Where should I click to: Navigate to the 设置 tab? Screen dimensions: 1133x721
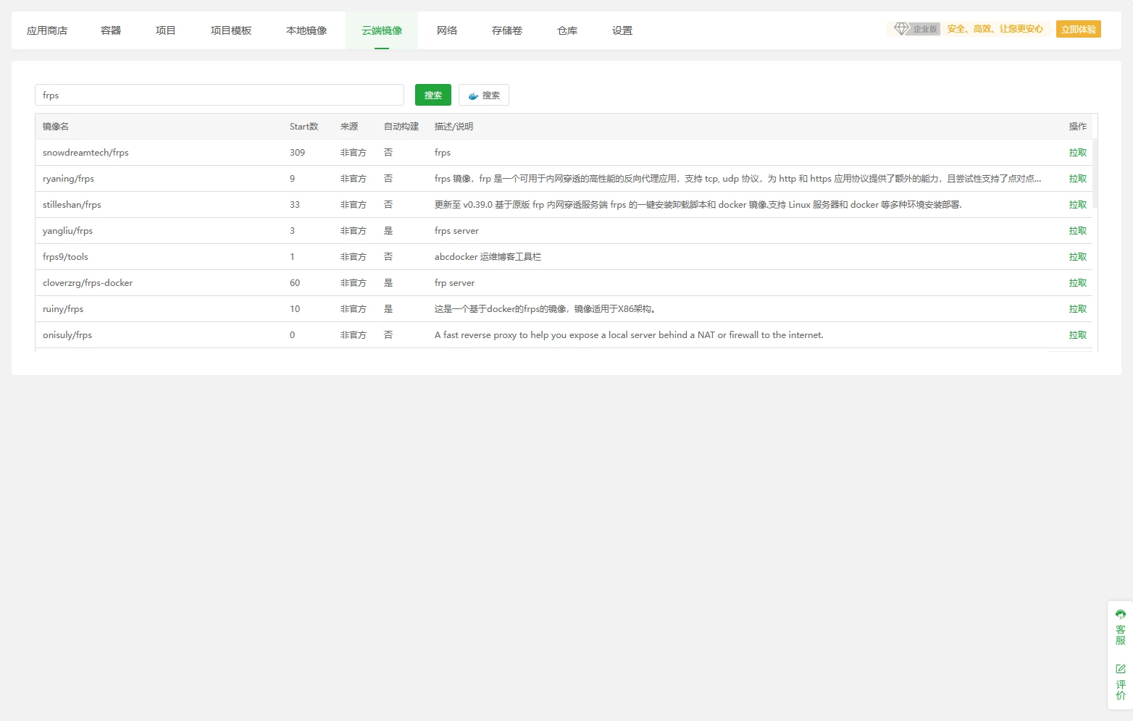click(x=622, y=30)
